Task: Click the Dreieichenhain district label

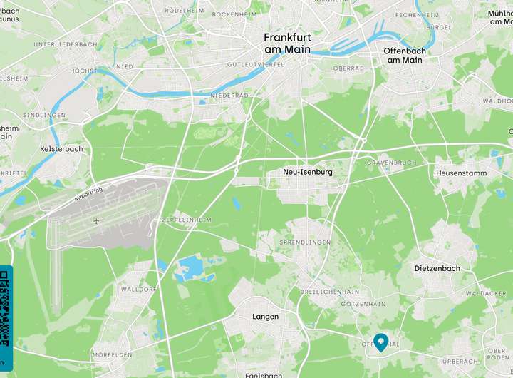Action: 330,292
